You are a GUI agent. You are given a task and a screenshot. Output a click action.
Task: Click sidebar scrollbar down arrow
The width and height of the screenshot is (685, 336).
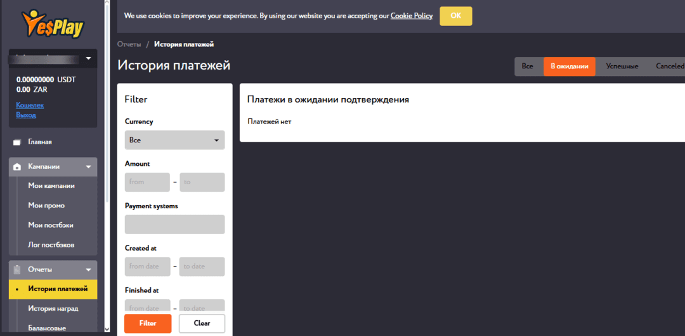point(107,330)
